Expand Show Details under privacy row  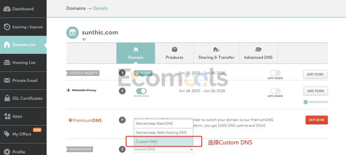(x=315, y=102)
